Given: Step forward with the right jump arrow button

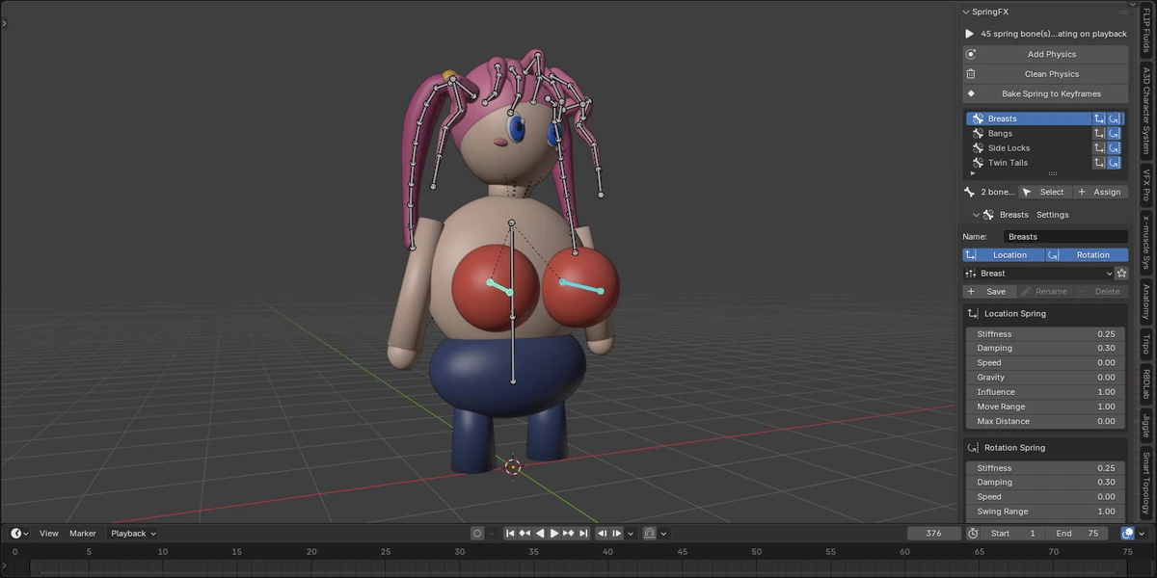Looking at the screenshot, I should [617, 533].
